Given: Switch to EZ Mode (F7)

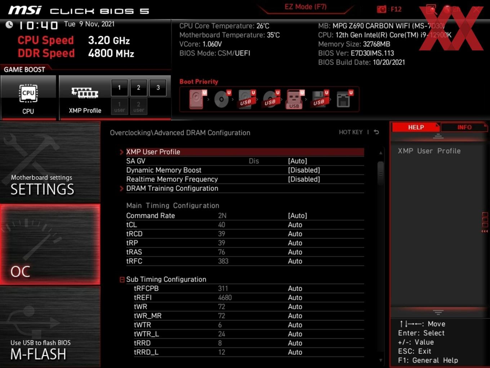Looking at the screenshot, I should [x=306, y=7].
